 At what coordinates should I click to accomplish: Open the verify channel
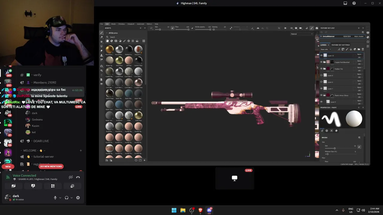(x=37, y=75)
